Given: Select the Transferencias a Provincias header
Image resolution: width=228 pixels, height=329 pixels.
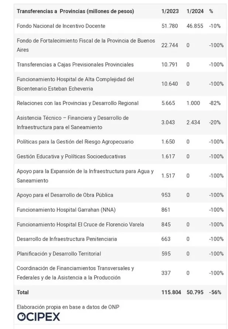Looking at the screenshot, I should (75, 11).
